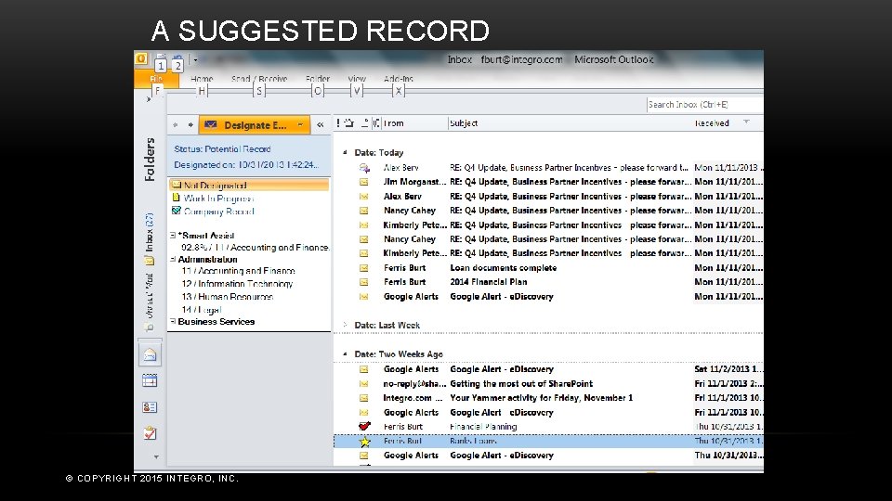Open the Designate E... dropdown arrow
The width and height of the screenshot is (892, 501).
coord(300,125)
